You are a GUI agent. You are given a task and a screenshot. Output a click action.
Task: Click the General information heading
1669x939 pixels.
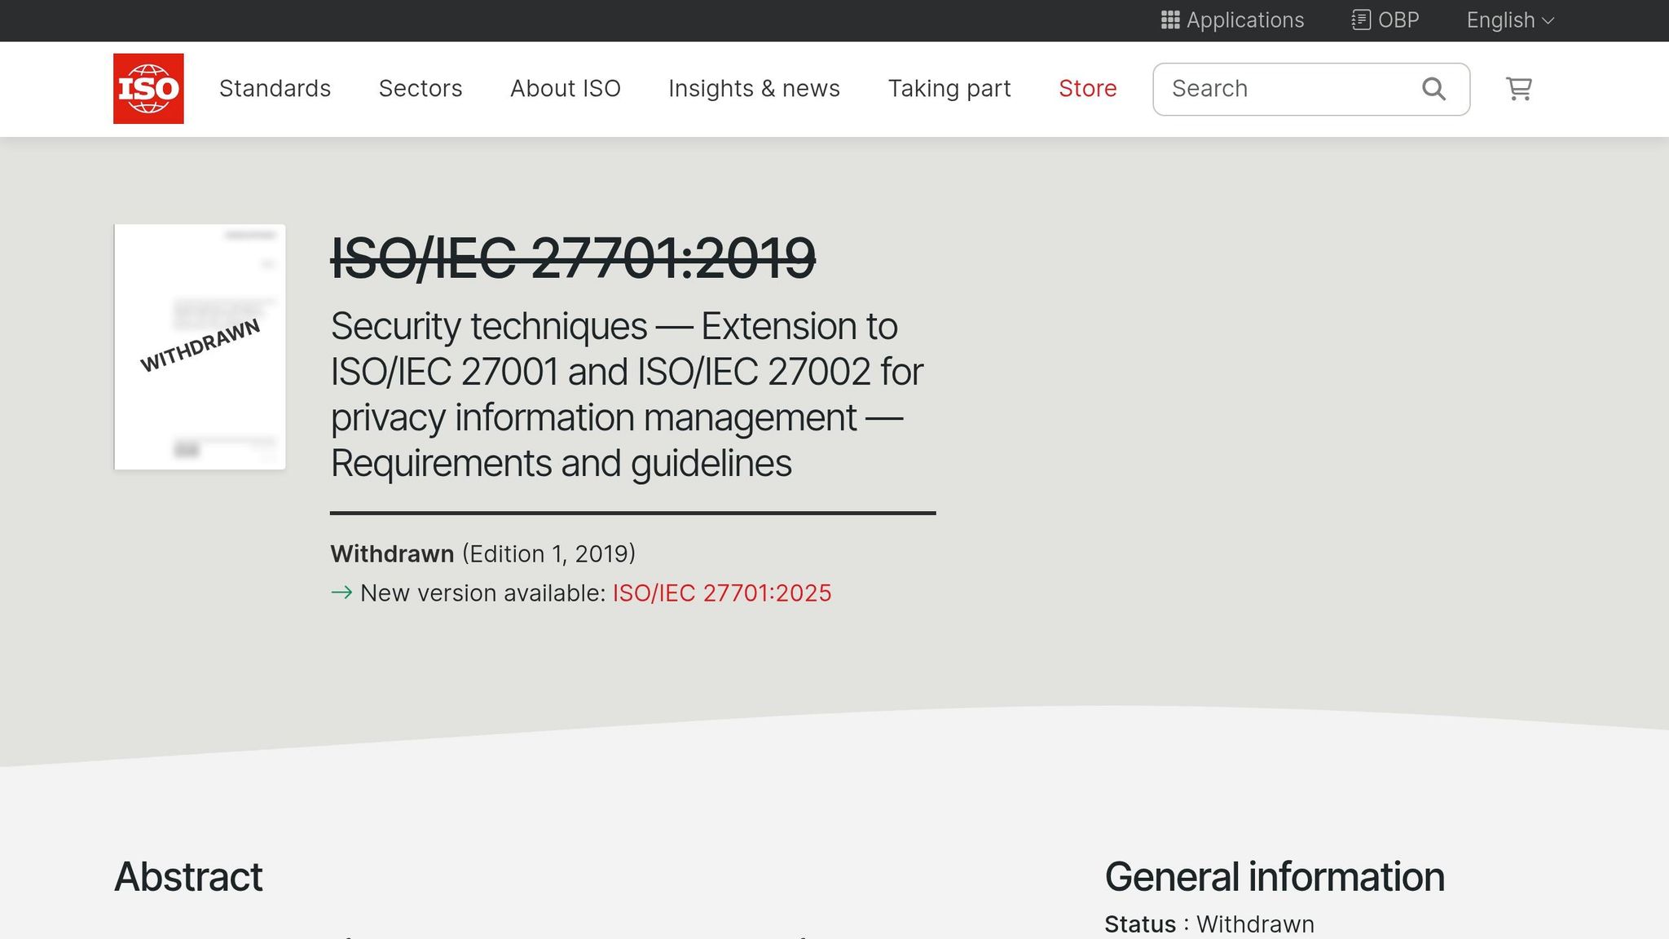(x=1275, y=877)
